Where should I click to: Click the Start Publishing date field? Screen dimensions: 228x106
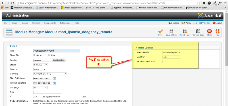click(43, 79)
